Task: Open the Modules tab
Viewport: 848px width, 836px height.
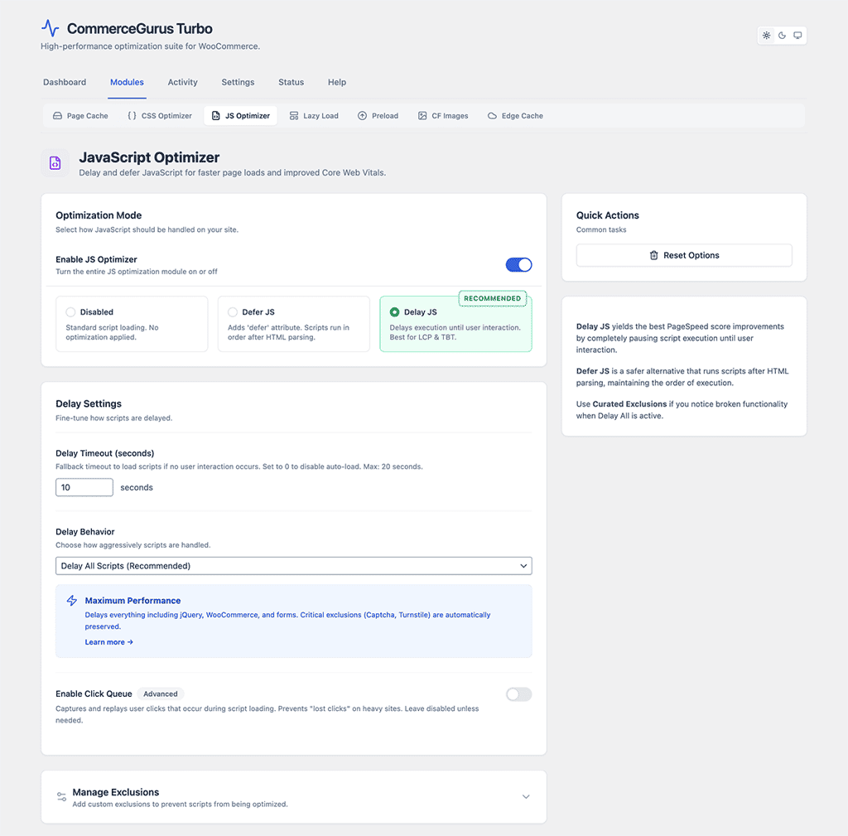Action: coord(127,82)
